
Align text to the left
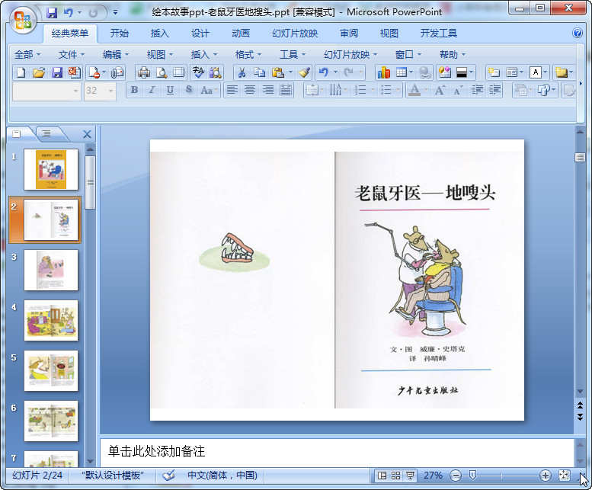coord(232,90)
